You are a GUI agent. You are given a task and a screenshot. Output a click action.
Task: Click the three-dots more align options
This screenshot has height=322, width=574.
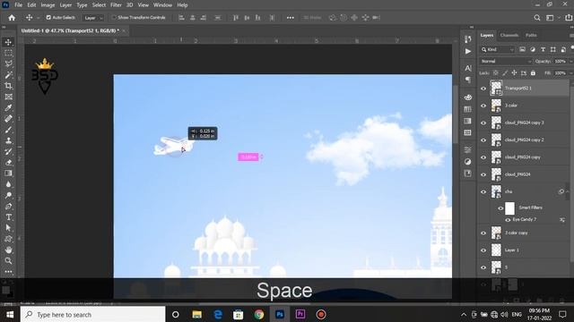[291, 18]
